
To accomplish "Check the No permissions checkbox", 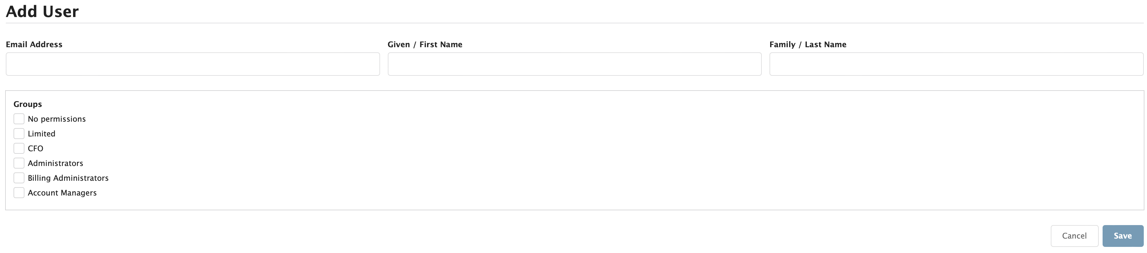I will (19, 118).
